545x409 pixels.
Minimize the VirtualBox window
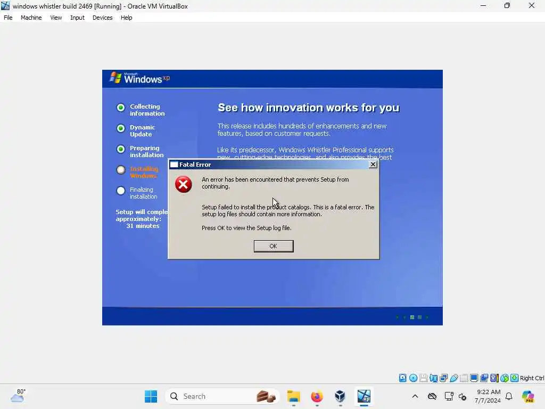point(483,6)
